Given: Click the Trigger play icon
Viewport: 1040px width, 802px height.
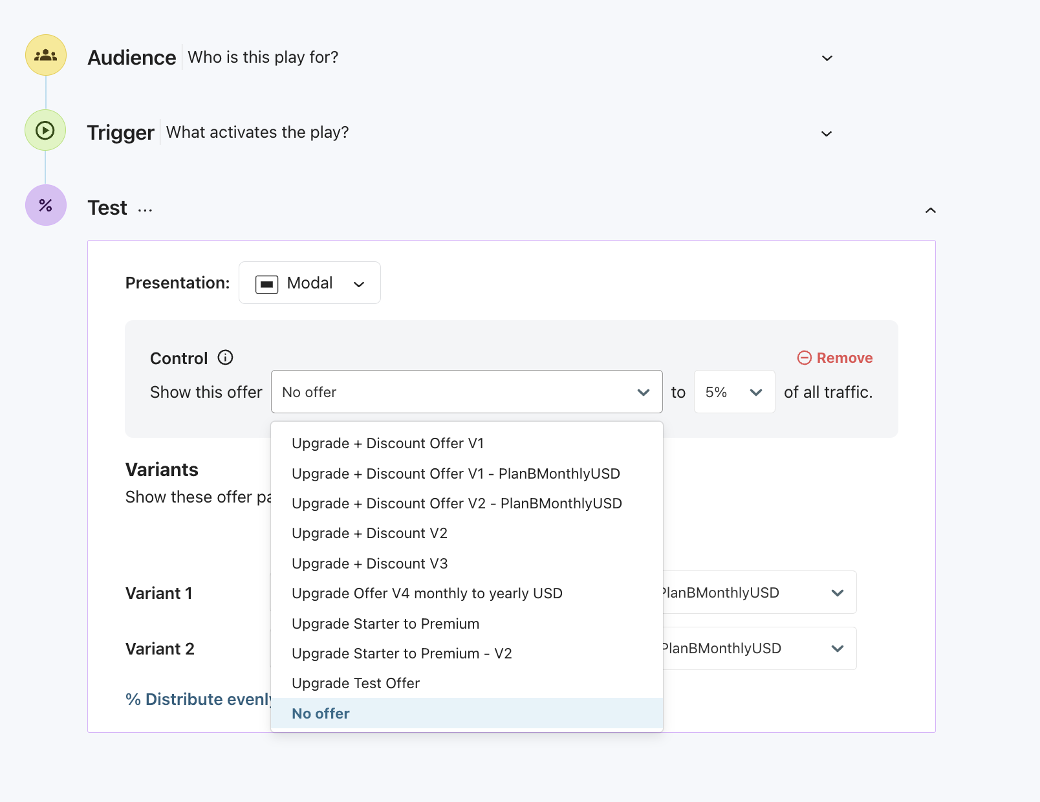Looking at the screenshot, I should tap(45, 131).
